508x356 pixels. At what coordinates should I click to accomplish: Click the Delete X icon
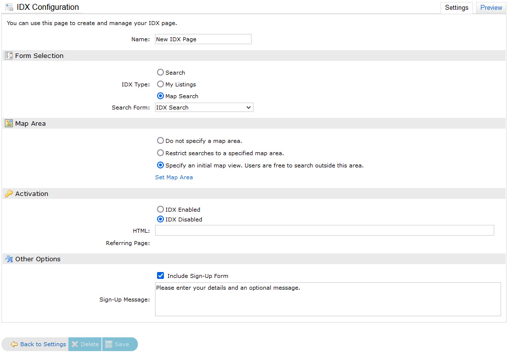click(75, 344)
